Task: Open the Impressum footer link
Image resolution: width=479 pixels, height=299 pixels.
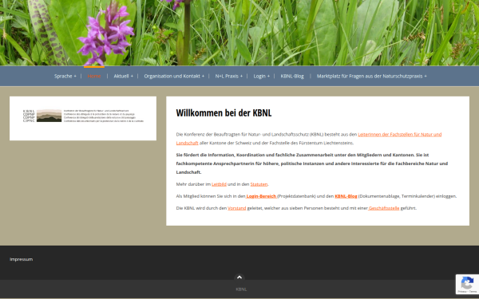Action: pos(21,259)
